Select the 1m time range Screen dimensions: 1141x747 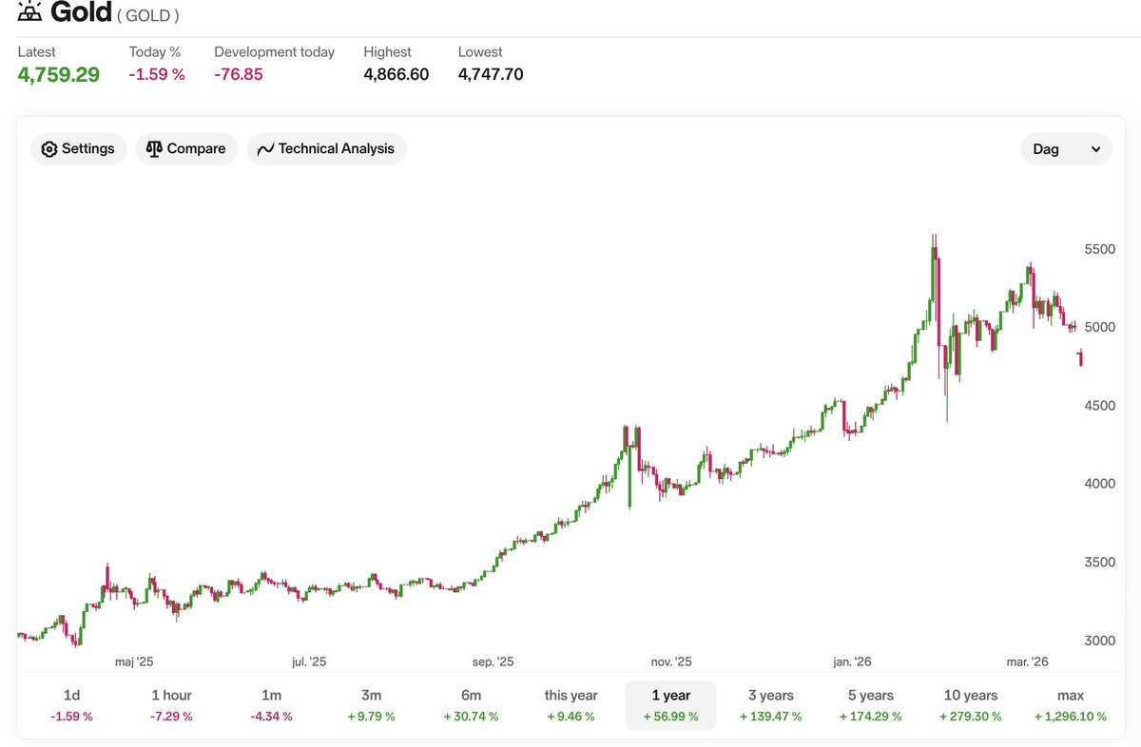(x=271, y=705)
